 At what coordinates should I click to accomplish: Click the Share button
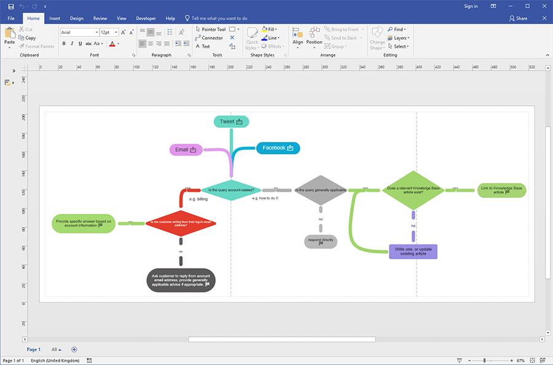[518, 18]
